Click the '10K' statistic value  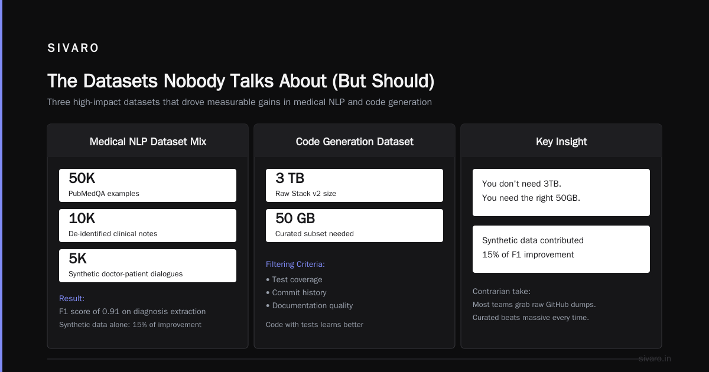pyautogui.click(x=82, y=218)
